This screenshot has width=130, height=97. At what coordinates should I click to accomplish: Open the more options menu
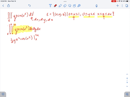[122, 6]
